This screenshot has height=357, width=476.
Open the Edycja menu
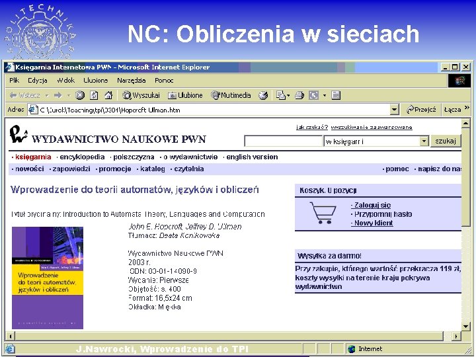click(x=38, y=81)
